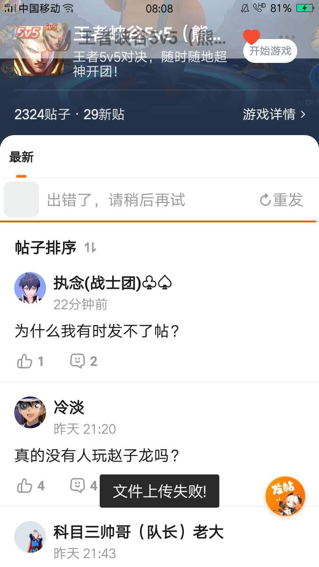Tap the orange upload progress bar
Viewport: 319px width, 567px height.
158,221
